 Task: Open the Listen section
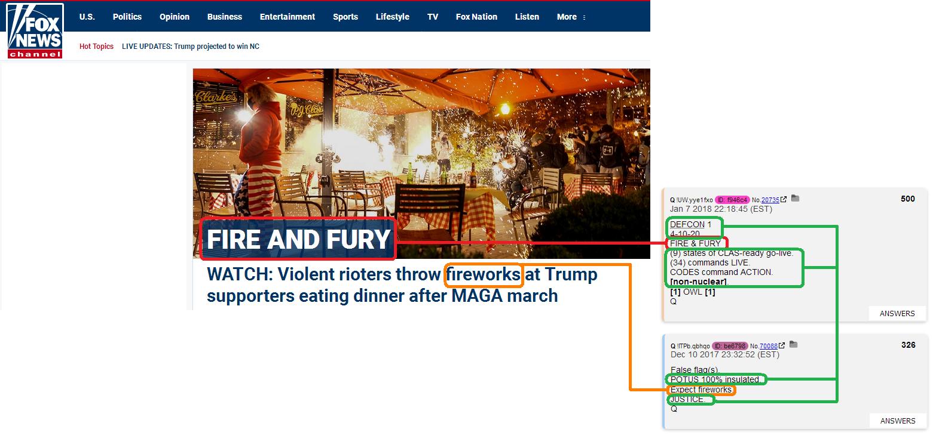[x=527, y=17]
